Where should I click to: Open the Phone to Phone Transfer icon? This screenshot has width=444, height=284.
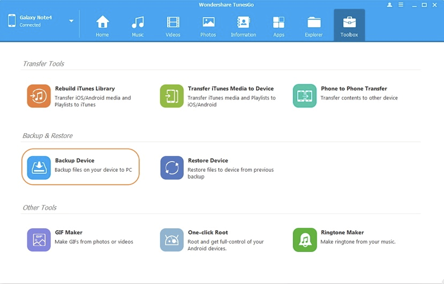click(x=304, y=96)
